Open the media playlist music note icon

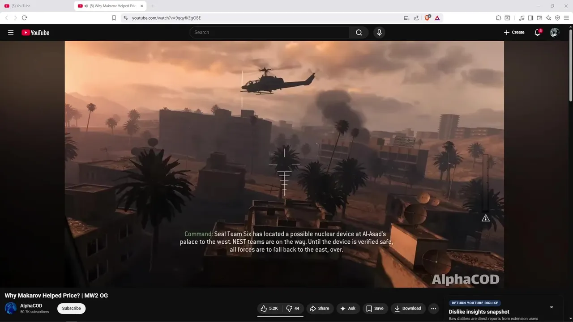[522, 18]
